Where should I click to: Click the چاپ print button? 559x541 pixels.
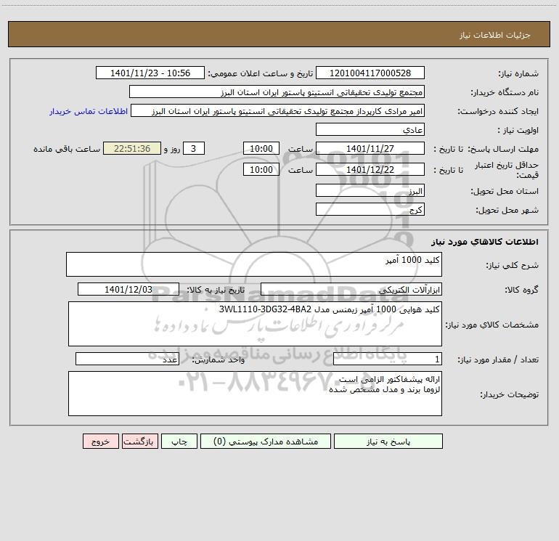[x=179, y=441]
